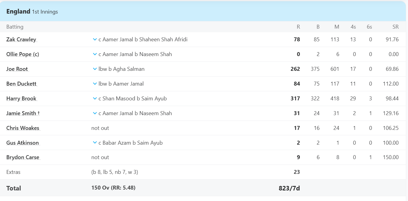Expand Jamie Smith's dismissal chevron
Screen dimensions: 408x201
[x=95, y=113]
